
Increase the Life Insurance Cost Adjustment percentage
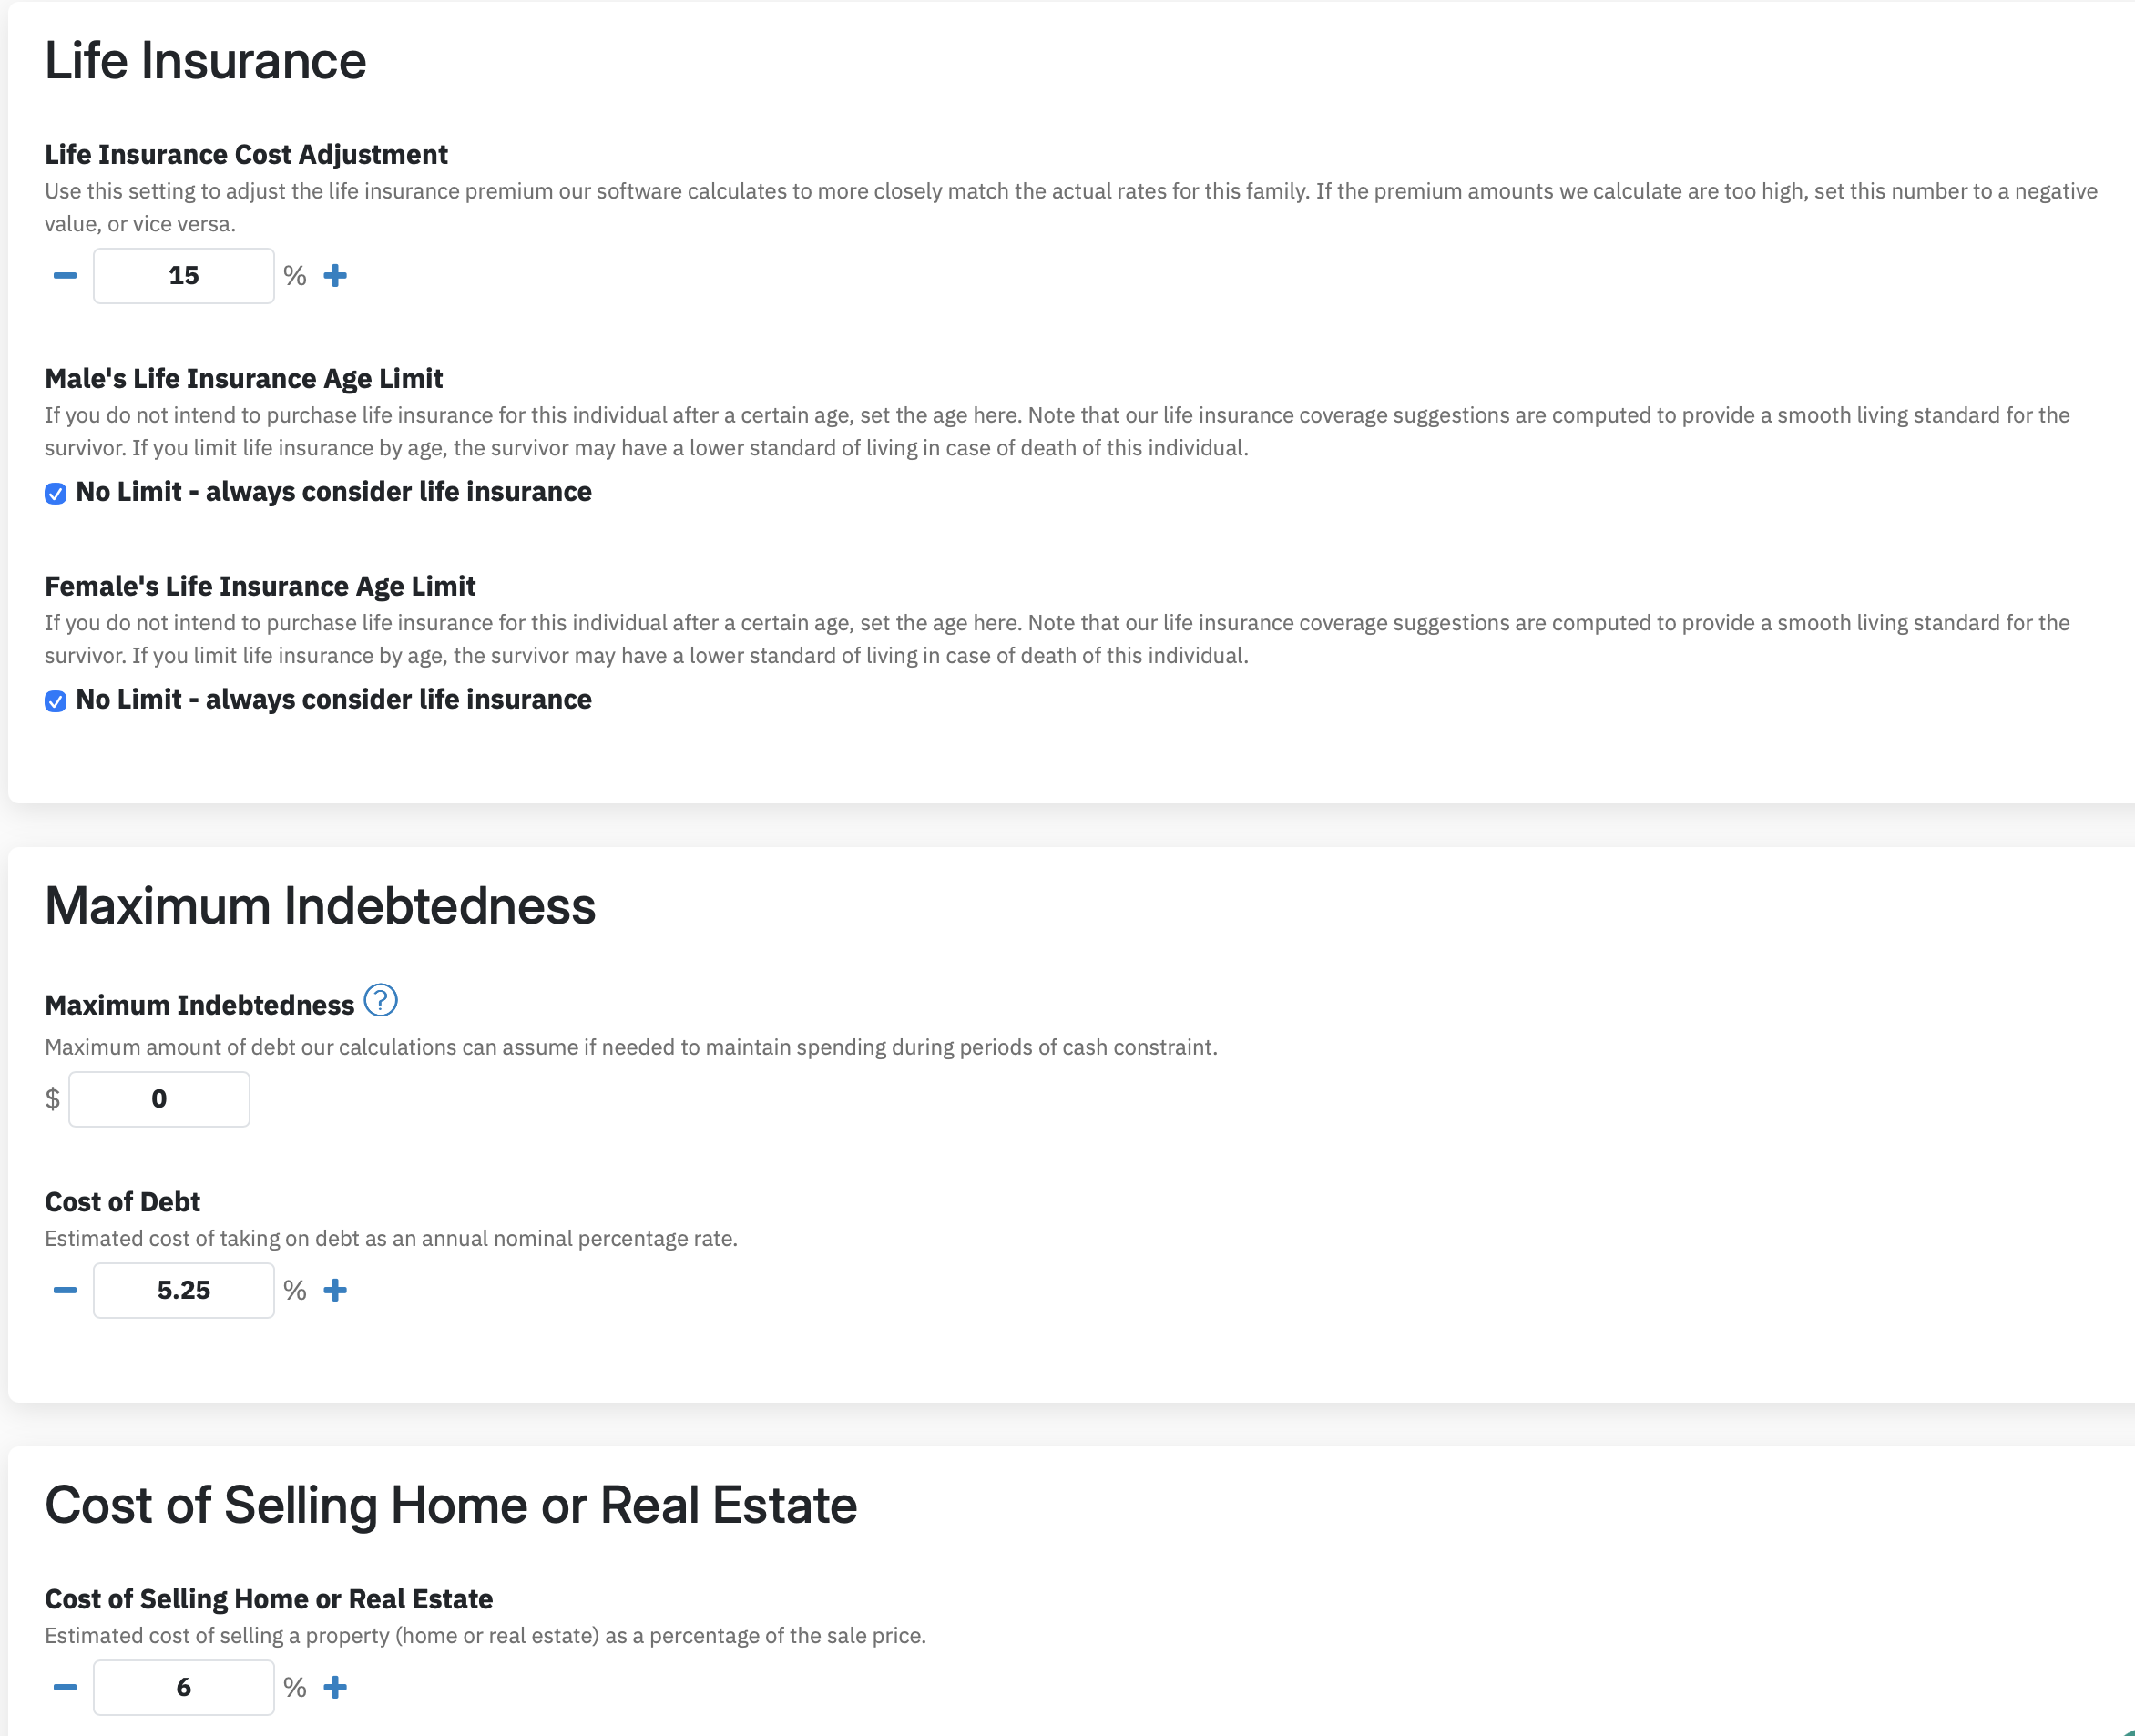point(335,275)
